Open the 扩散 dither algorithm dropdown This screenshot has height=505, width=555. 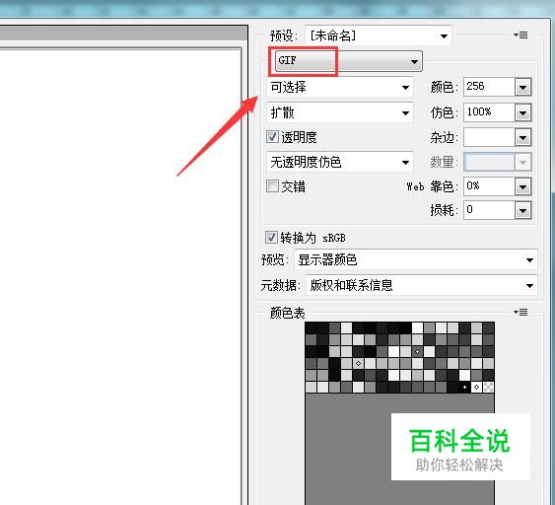[x=340, y=112]
